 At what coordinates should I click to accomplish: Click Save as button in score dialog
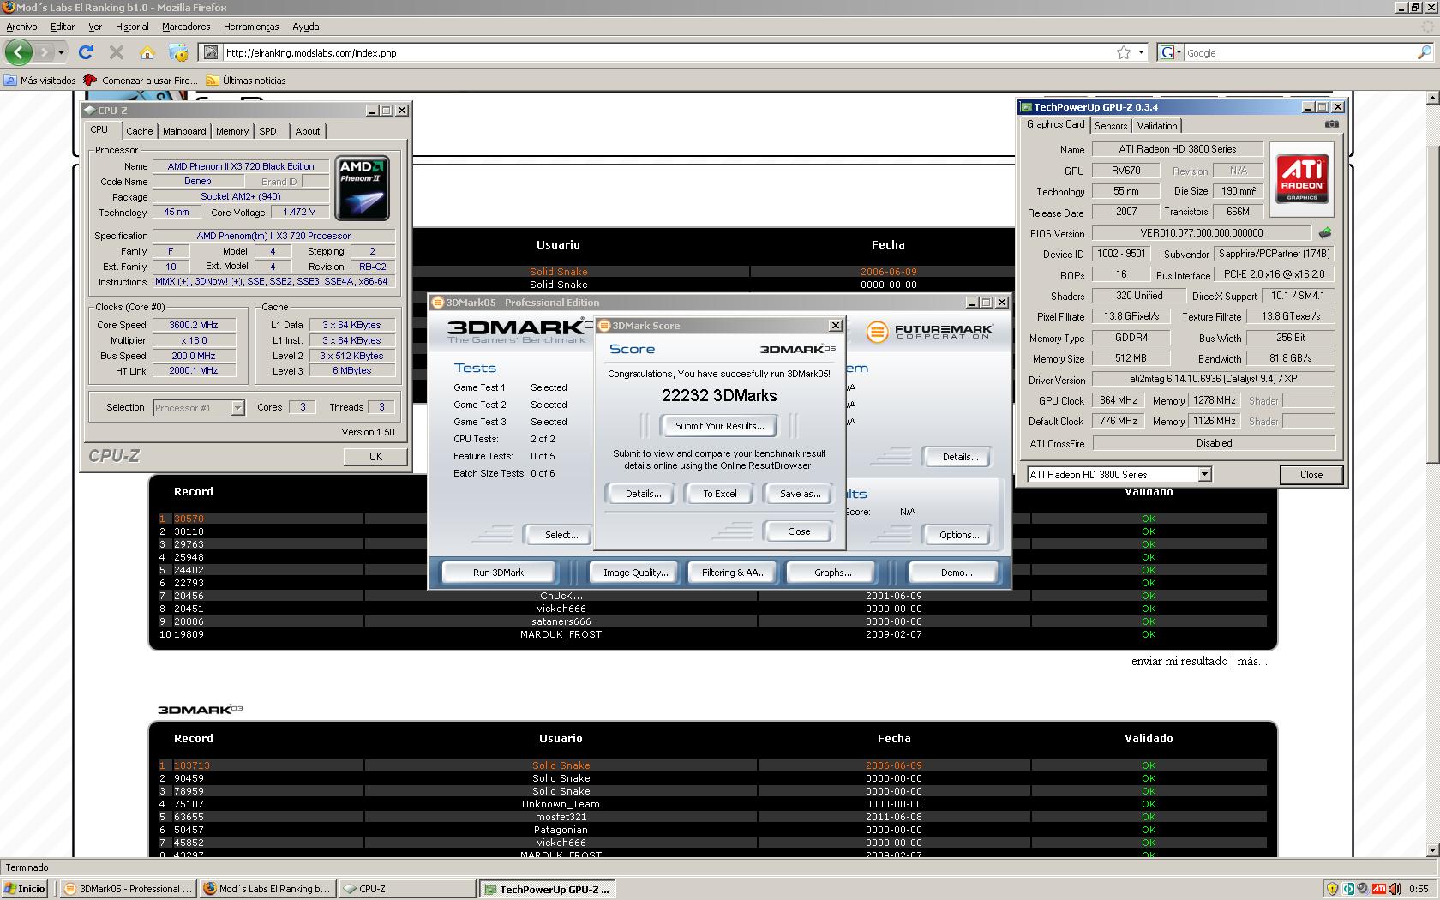[800, 494]
